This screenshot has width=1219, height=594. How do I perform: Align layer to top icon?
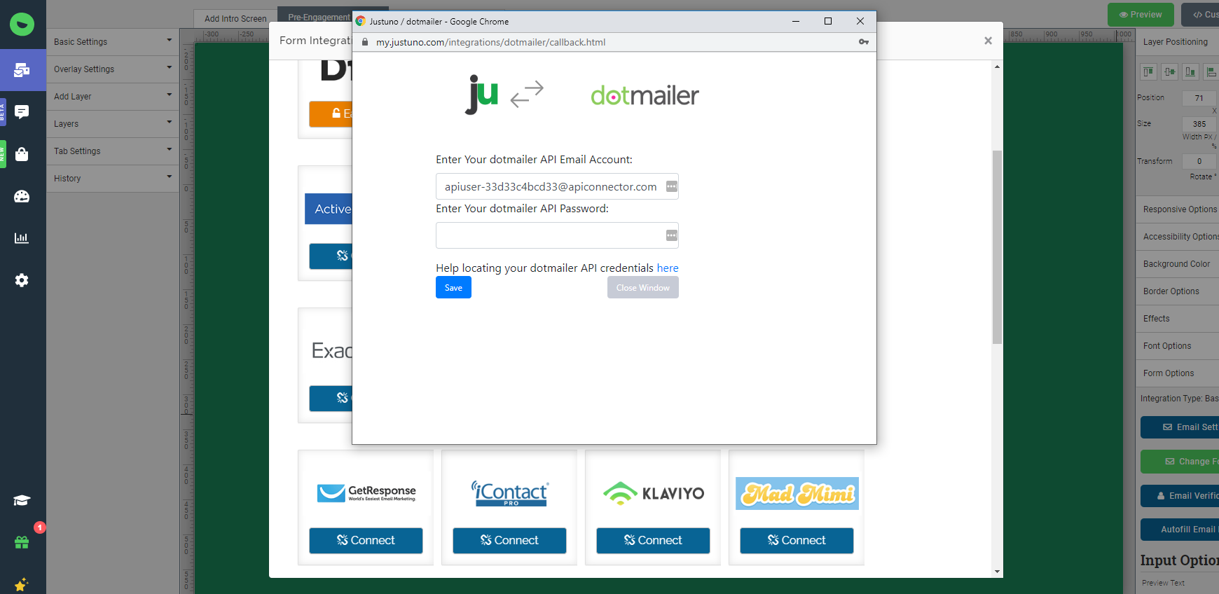(1148, 71)
